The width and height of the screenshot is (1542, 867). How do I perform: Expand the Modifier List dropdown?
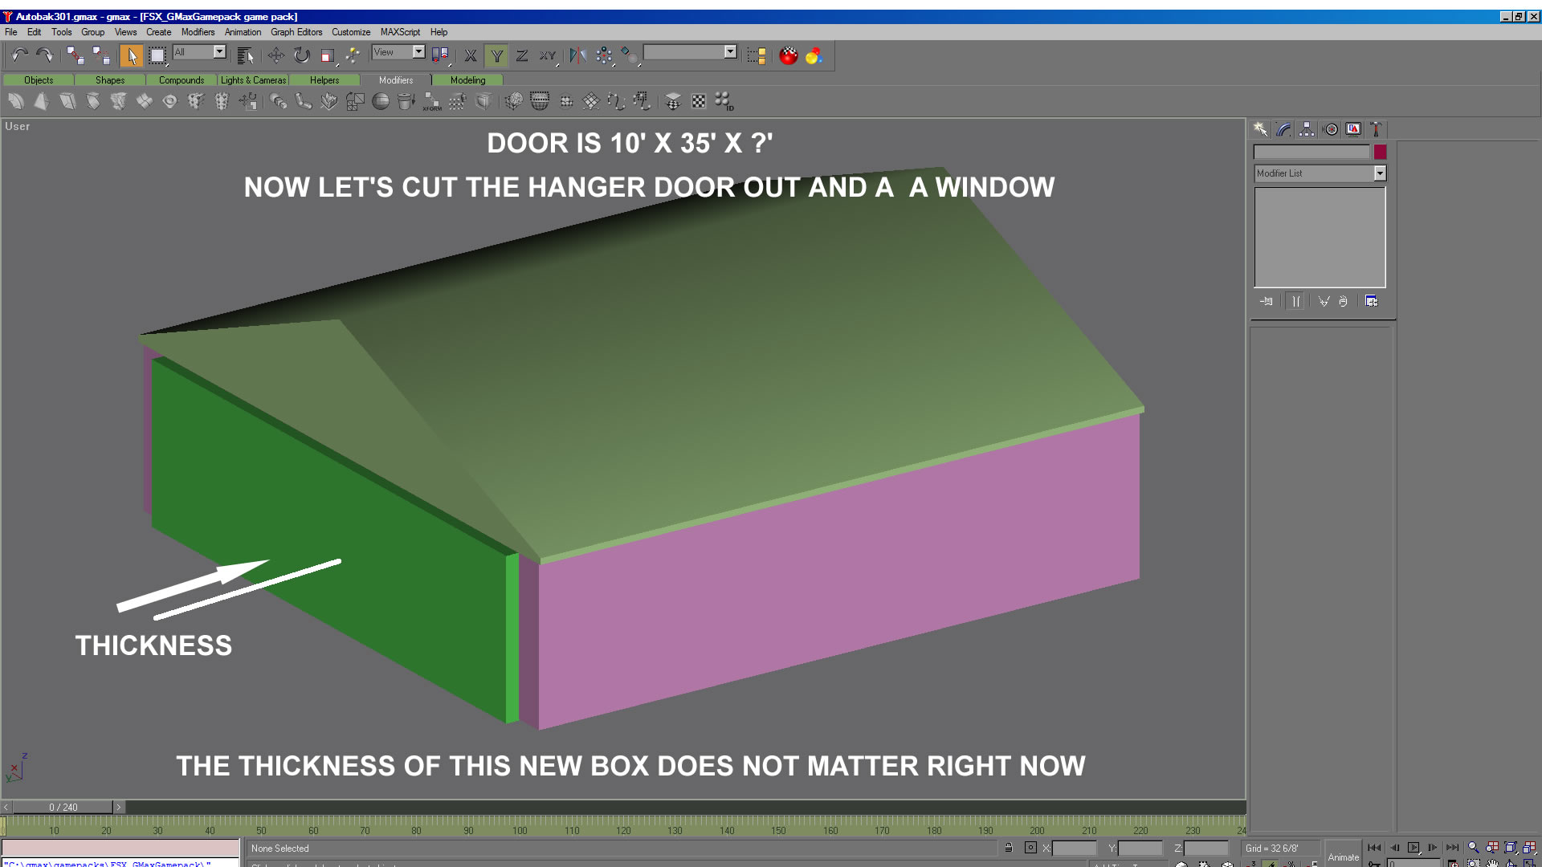[x=1380, y=173]
